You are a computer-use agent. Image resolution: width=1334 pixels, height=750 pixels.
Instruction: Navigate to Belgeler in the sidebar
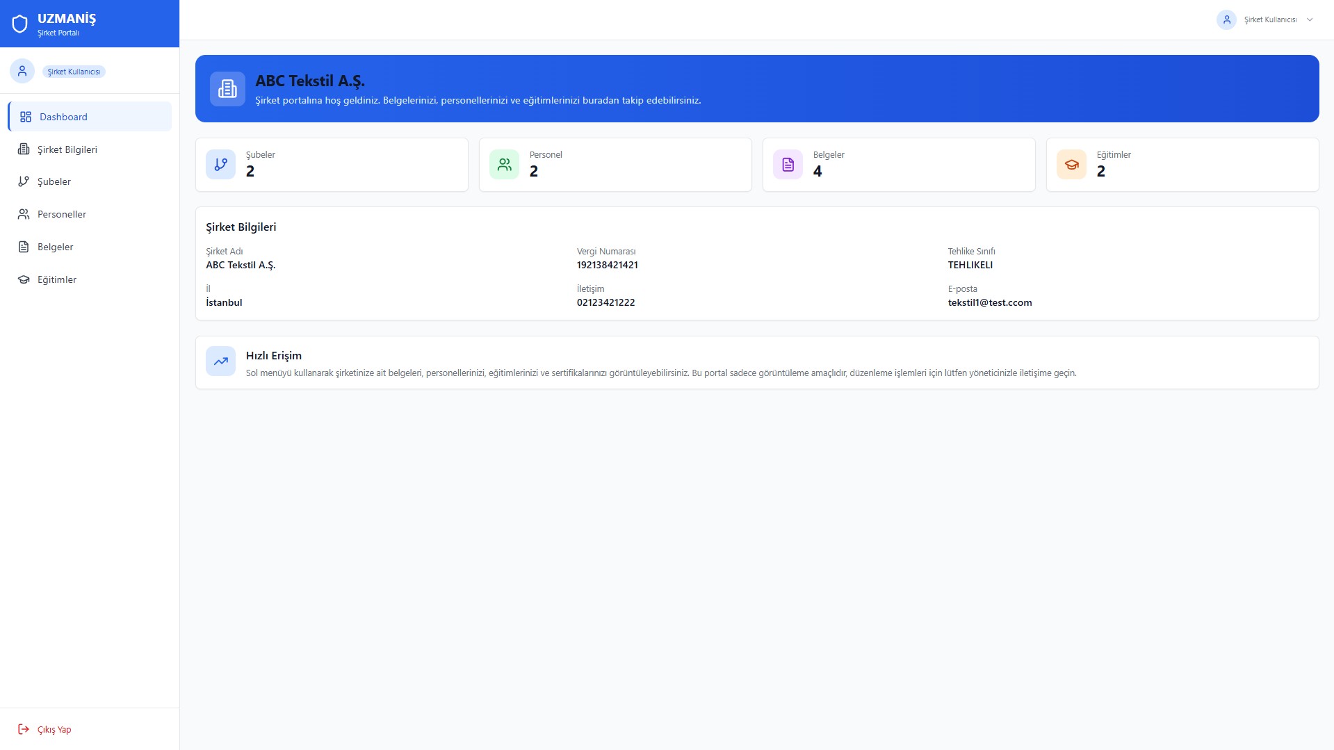point(56,247)
